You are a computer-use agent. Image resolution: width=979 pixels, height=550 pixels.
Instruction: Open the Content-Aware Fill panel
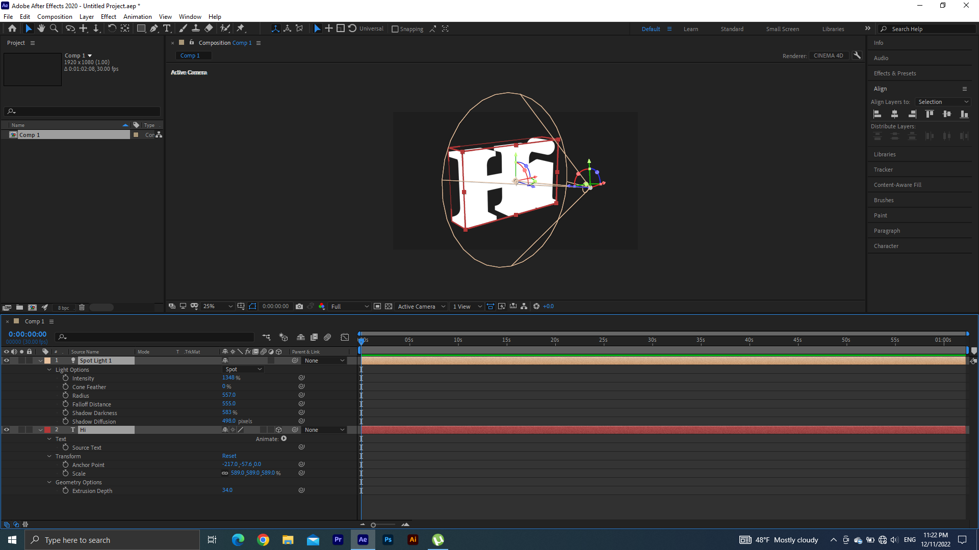[897, 184]
